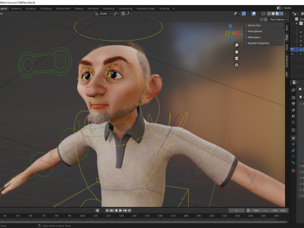The height and width of the screenshot is (228, 304).
Task: Open the green Armature data properties icon
Action: (293, 156)
